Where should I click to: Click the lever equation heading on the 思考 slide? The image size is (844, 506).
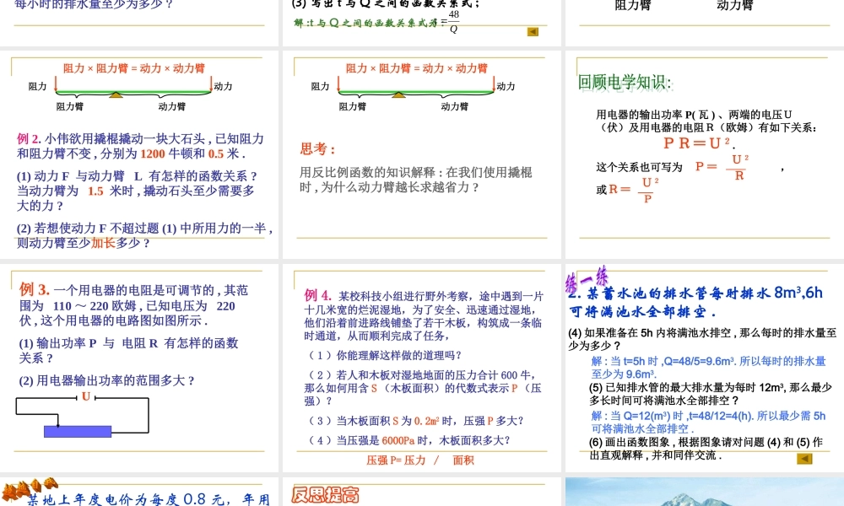click(417, 68)
